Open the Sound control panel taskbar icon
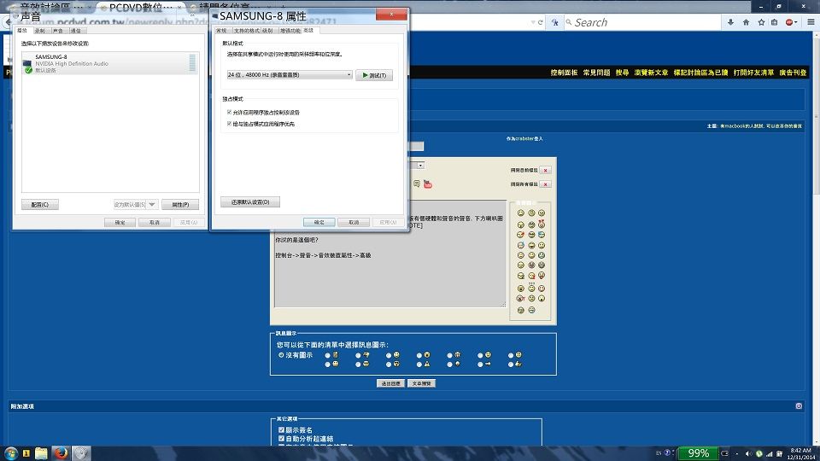The height and width of the screenshot is (461, 820). (81, 453)
